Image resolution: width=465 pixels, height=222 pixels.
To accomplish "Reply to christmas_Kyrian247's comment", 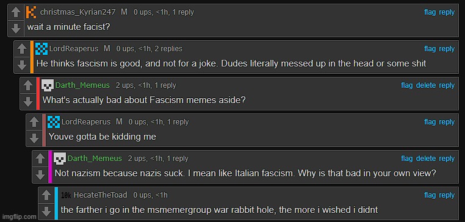I will point(447,12).
